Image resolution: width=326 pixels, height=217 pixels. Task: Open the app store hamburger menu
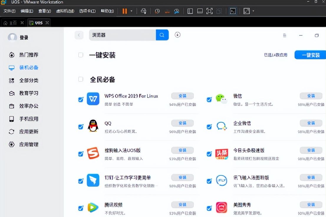[285, 35]
